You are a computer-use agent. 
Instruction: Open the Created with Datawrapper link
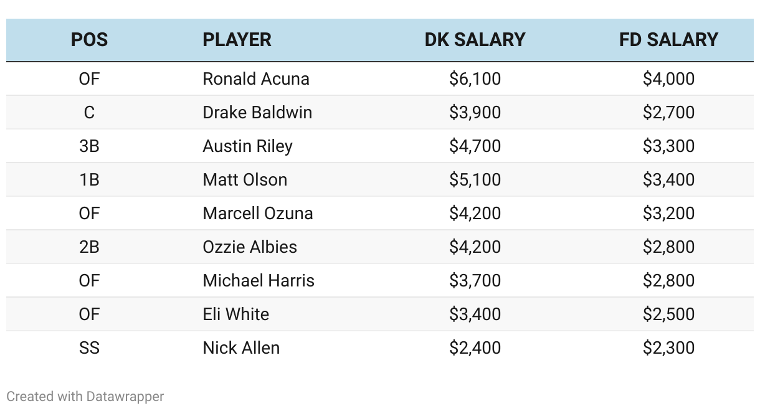(85, 397)
